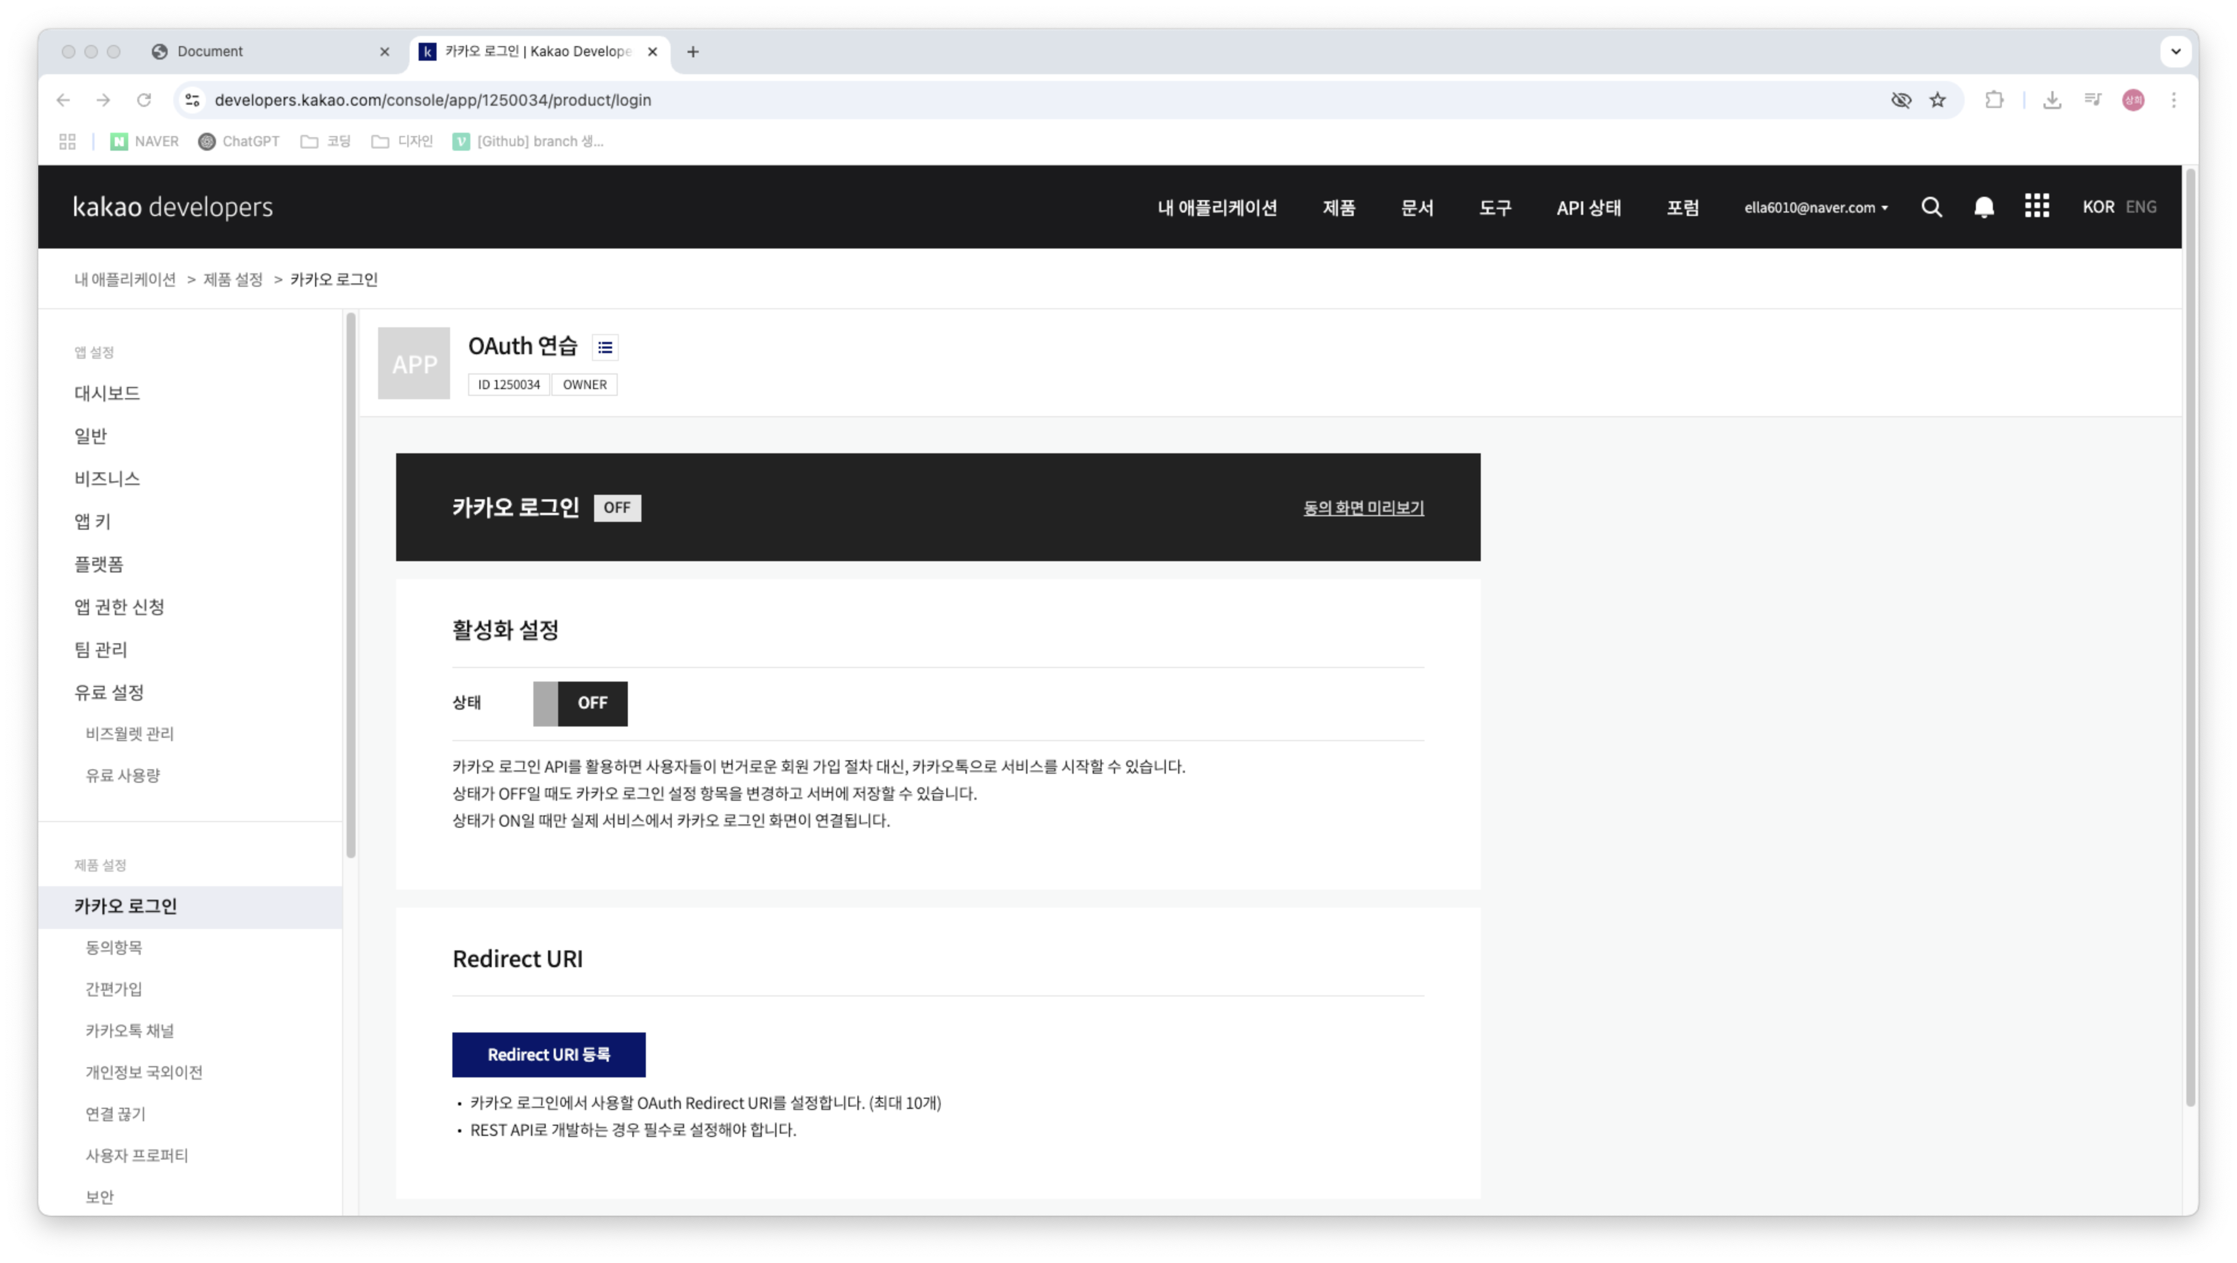Open the apps grid in bookmarks bar
This screenshot has width=2237, height=1263.
(68, 142)
